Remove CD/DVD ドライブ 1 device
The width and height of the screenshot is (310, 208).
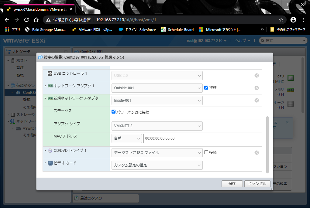[x=257, y=152]
